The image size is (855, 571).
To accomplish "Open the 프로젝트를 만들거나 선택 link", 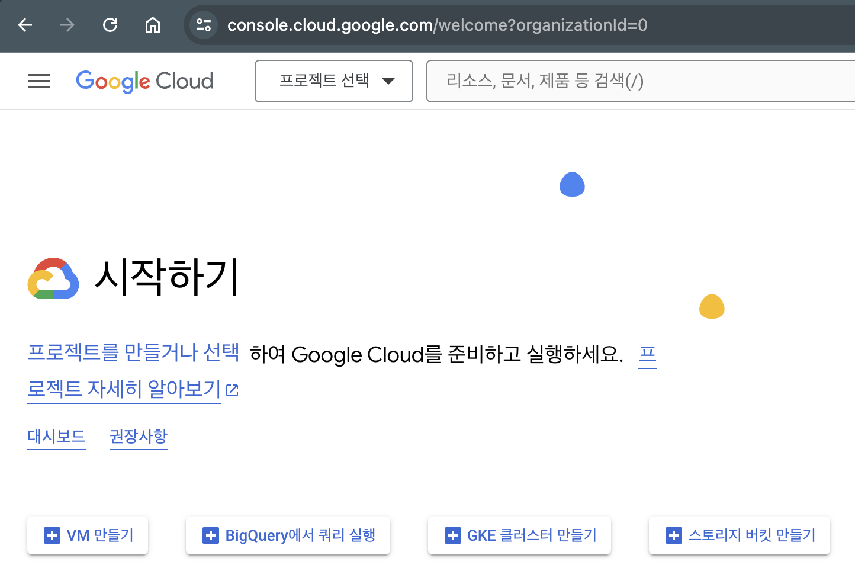I will [x=133, y=352].
